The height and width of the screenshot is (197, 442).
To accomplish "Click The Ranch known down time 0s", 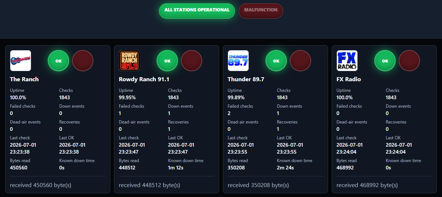I will (x=62, y=168).
